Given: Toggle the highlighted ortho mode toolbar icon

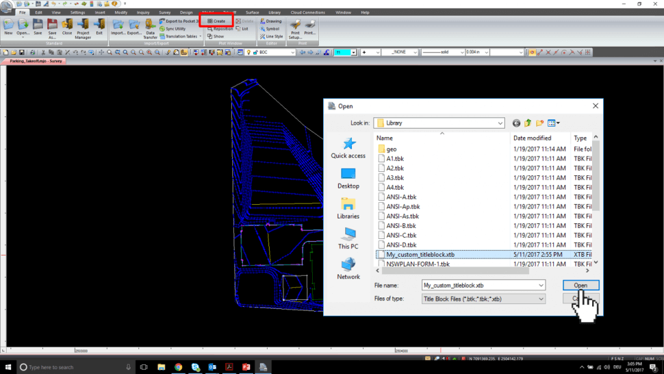Looking at the screenshot, I should pyautogui.click(x=184, y=53).
